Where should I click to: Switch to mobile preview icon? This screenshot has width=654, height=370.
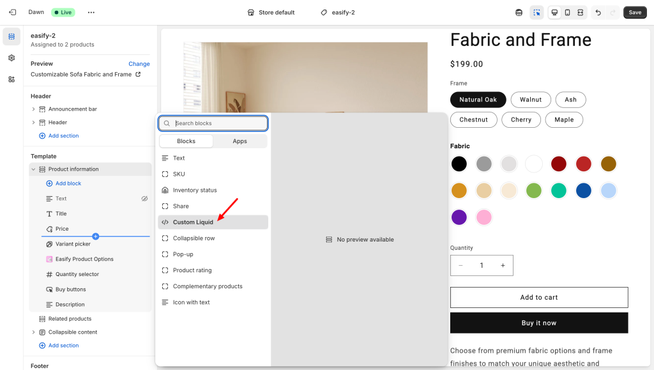tap(567, 12)
